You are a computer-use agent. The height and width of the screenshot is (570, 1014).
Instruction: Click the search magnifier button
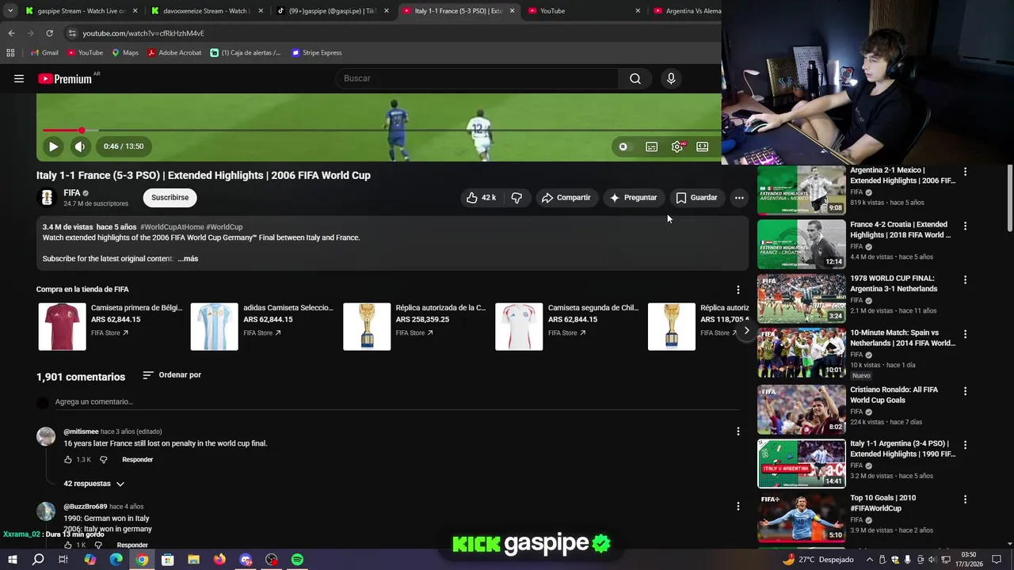(635, 78)
